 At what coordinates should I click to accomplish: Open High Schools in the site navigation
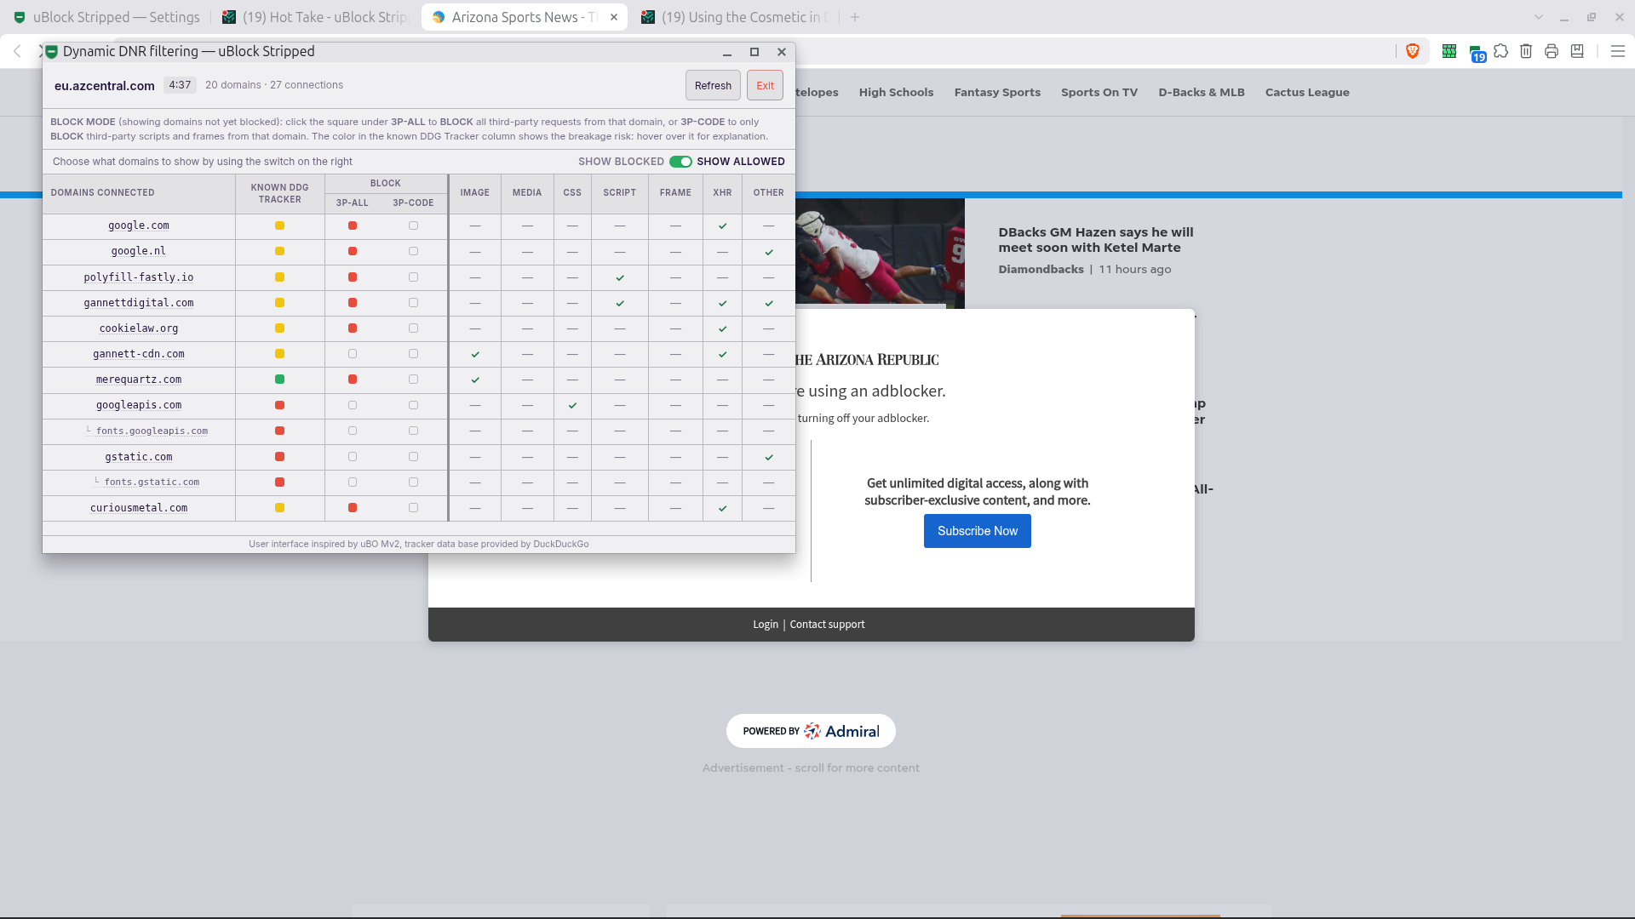click(x=896, y=93)
